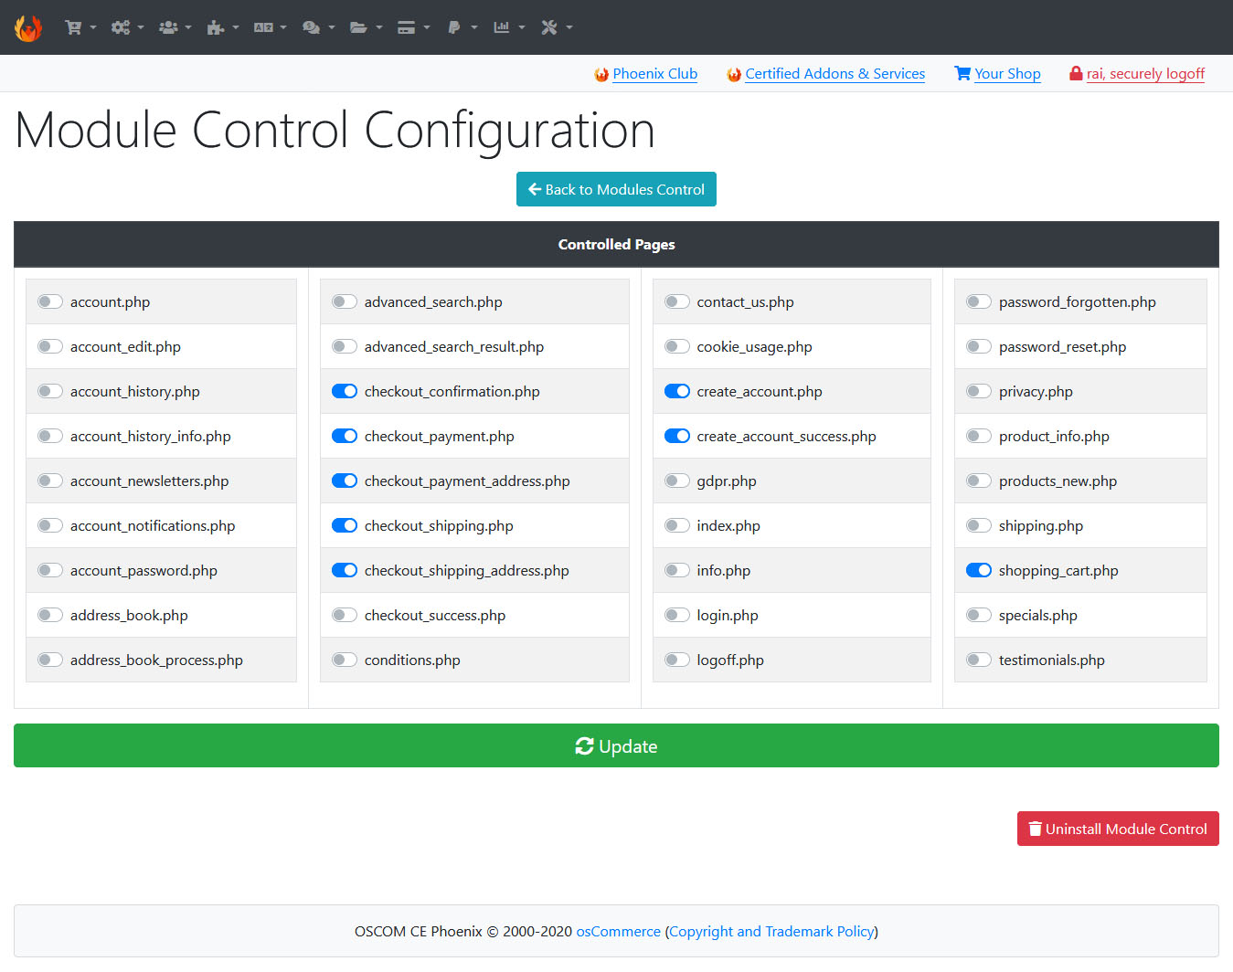
Task: Enable the product_info.php toggle
Action: click(x=979, y=436)
